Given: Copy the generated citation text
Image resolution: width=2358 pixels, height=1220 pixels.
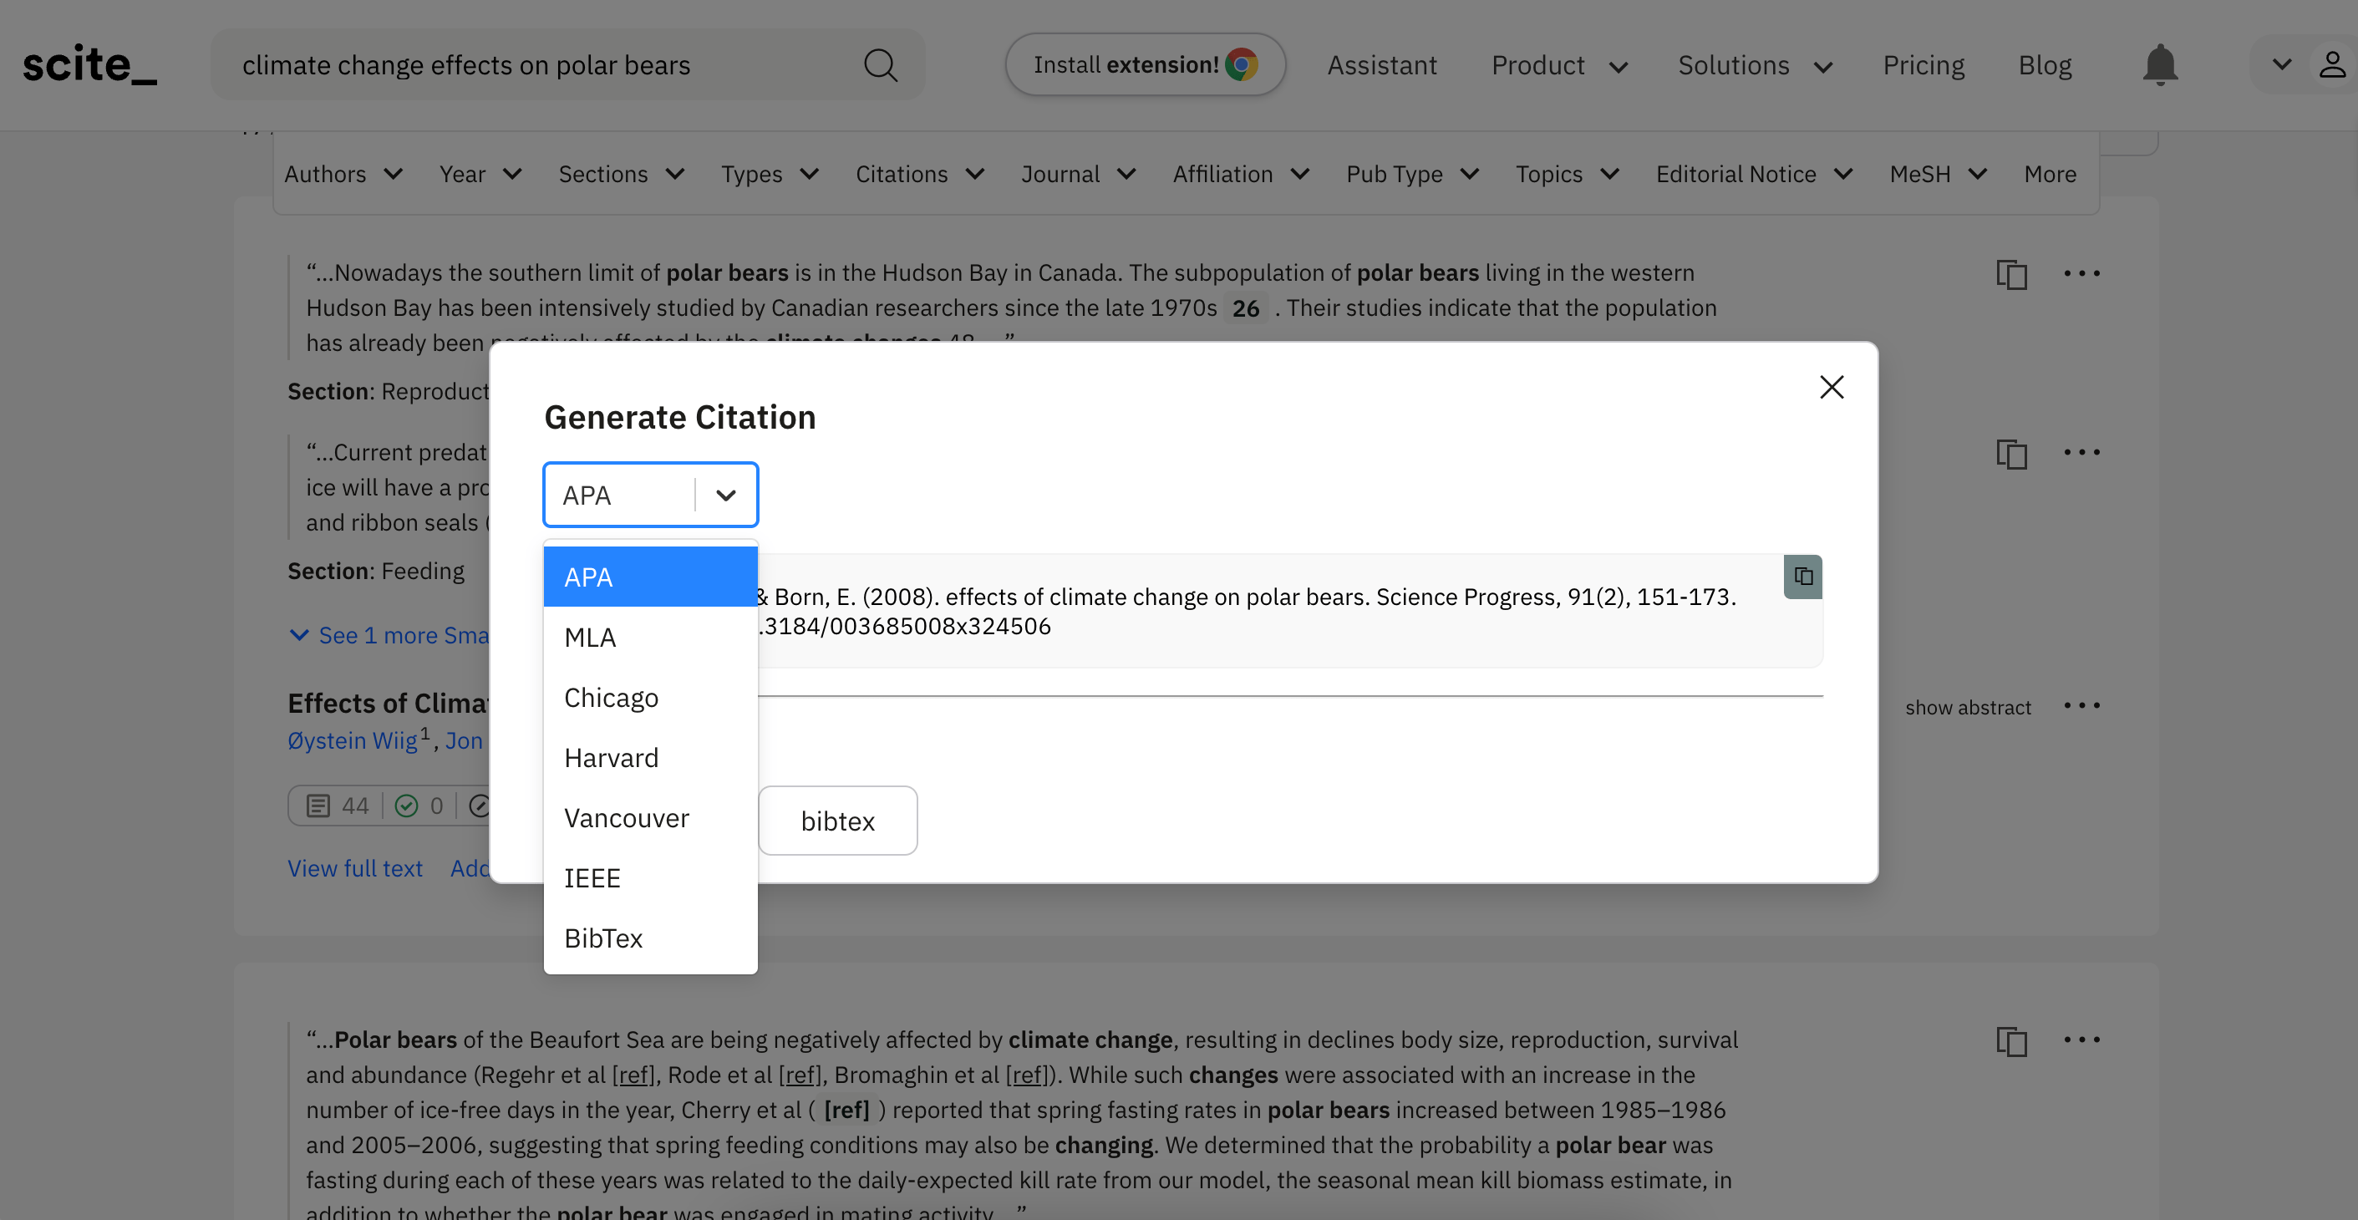Looking at the screenshot, I should click(x=1802, y=577).
